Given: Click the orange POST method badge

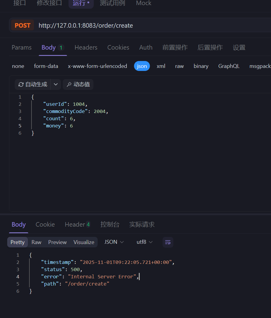Looking at the screenshot, I should click(x=22, y=25).
